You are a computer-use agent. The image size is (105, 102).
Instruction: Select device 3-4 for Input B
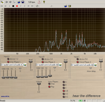(43, 59)
